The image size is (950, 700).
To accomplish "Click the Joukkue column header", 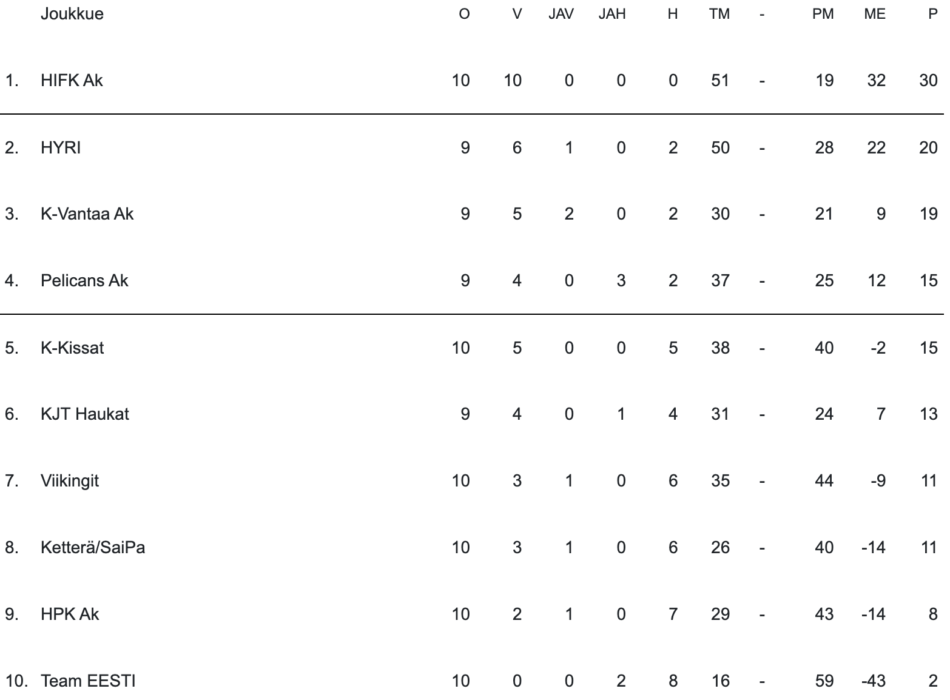I will click(x=72, y=13).
